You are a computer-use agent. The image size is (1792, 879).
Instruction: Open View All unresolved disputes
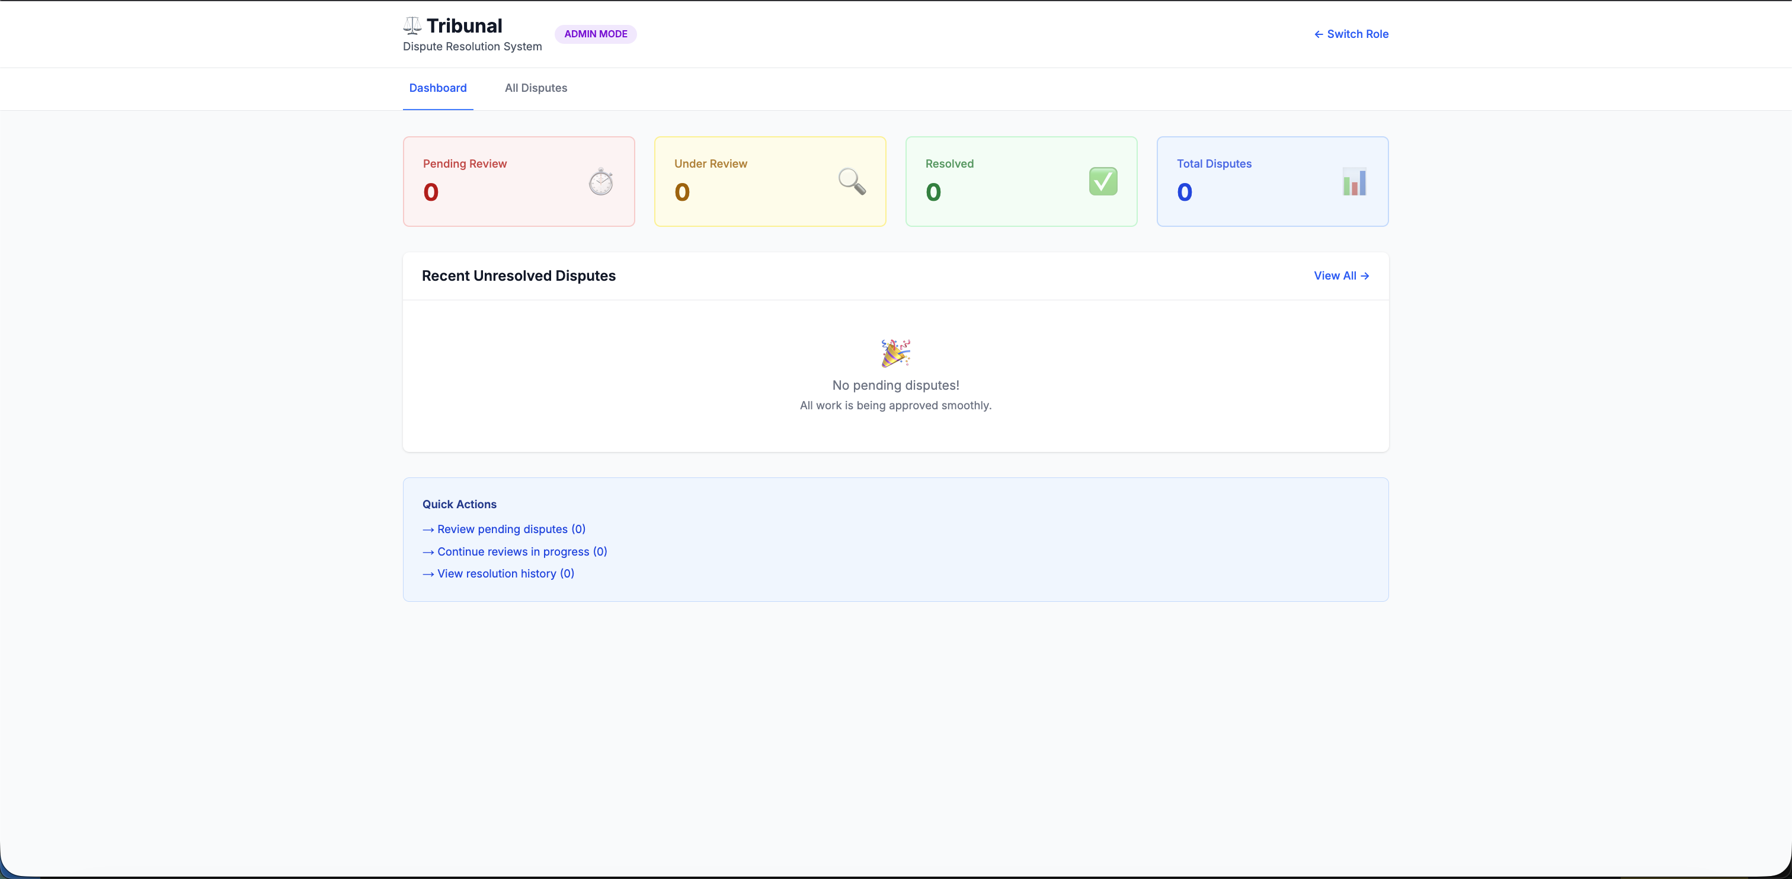pos(1340,276)
